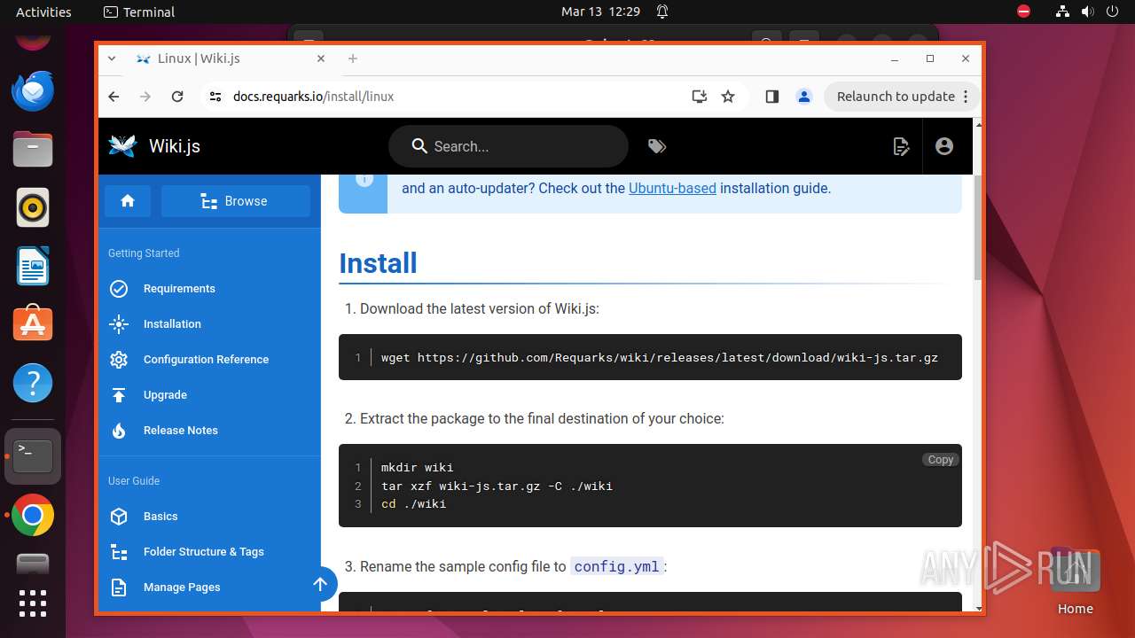Viewport: 1135px width, 638px height.
Task: Copy the mkdir wiki code block
Action: click(940, 460)
